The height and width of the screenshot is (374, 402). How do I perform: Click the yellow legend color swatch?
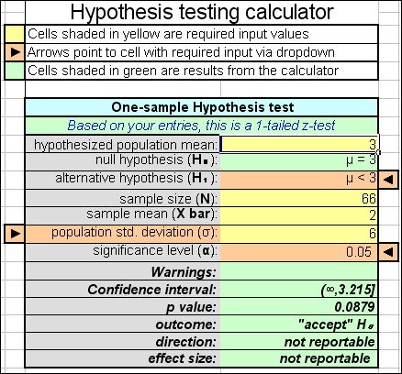15,34
